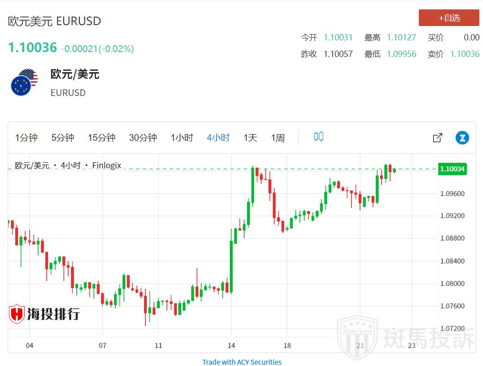Screen dimensions: 483x366
Task: Click the chart legend 欧元/美元 · 4小时 · Finlogix
Action: 68,166
